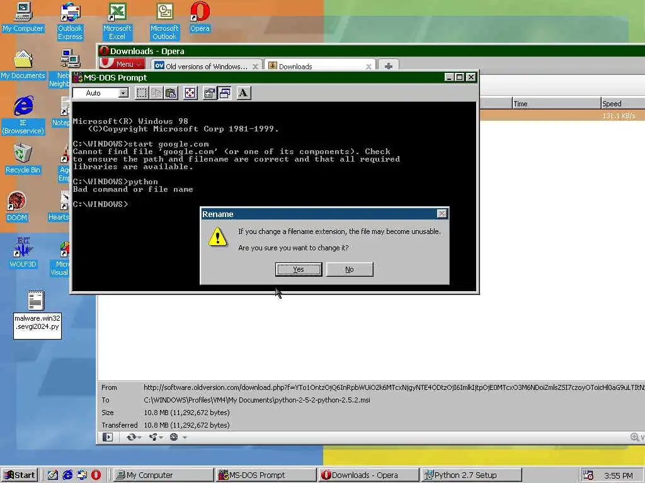This screenshot has height=483, width=645.
Task: Select the Microsoft Excel desktop shortcut
Action: [x=117, y=21]
